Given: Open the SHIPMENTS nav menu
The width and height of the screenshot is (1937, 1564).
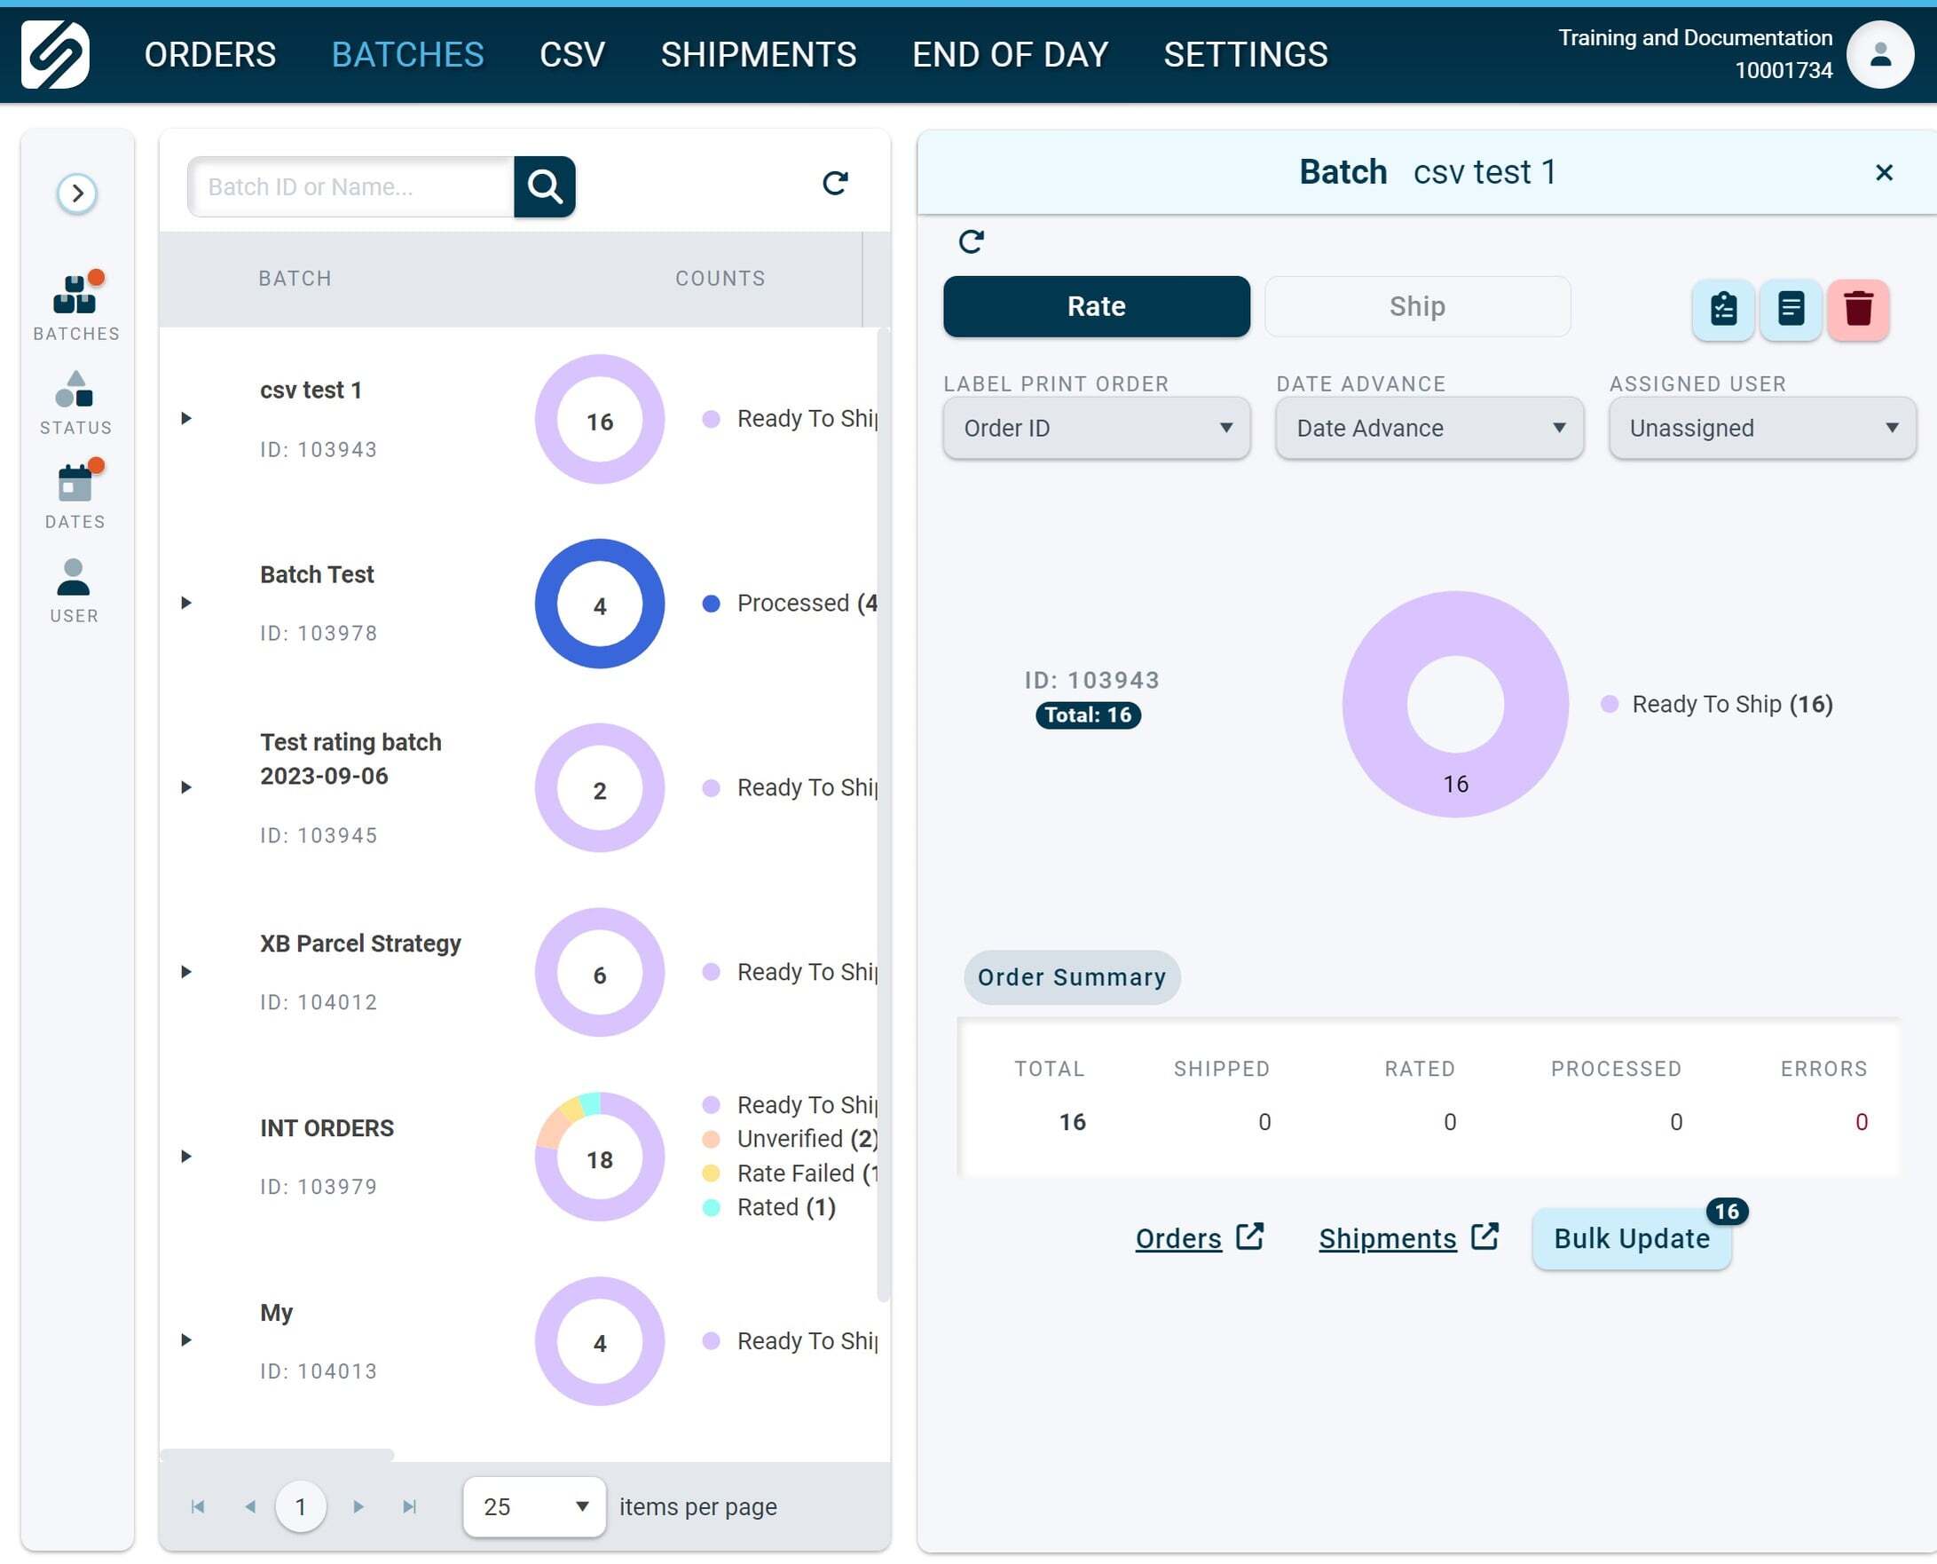Looking at the screenshot, I should (759, 55).
